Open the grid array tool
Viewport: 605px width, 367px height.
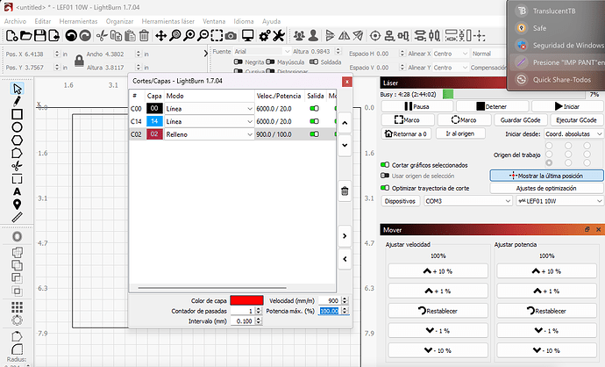point(17,307)
